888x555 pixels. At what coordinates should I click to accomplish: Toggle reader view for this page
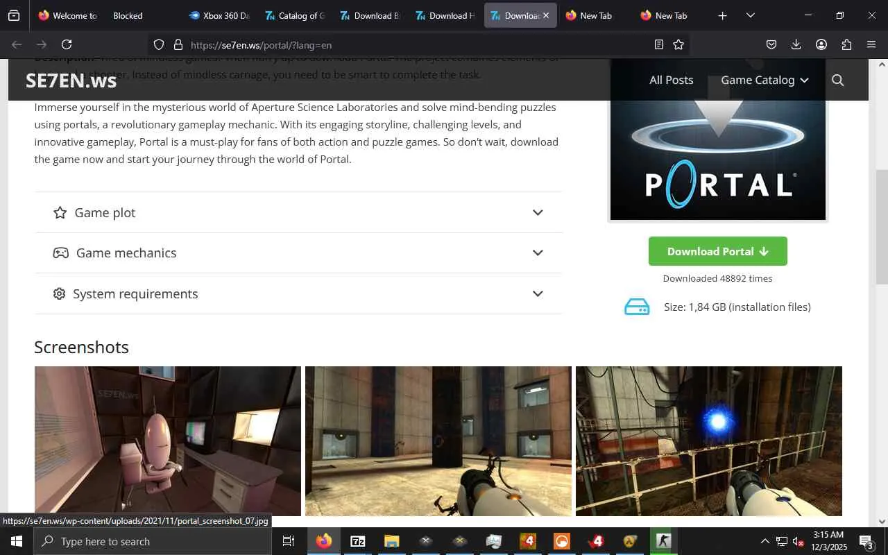tap(659, 44)
